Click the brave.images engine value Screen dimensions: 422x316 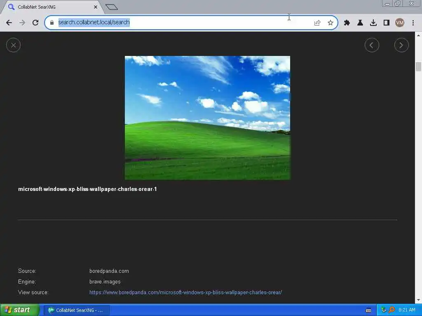click(x=105, y=281)
